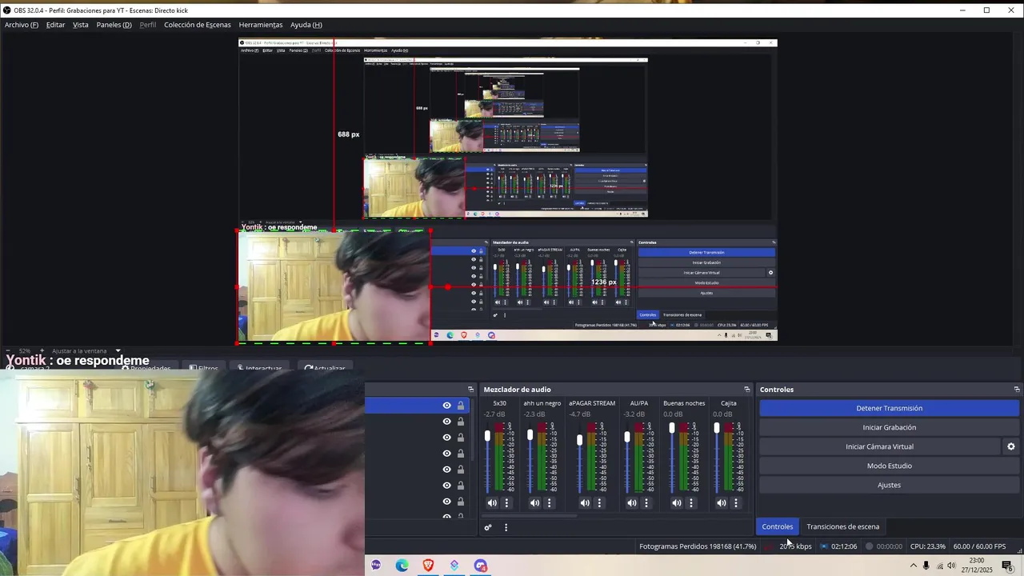The height and width of the screenshot is (576, 1024).
Task: Open the Herramientas menu
Action: 261,25
